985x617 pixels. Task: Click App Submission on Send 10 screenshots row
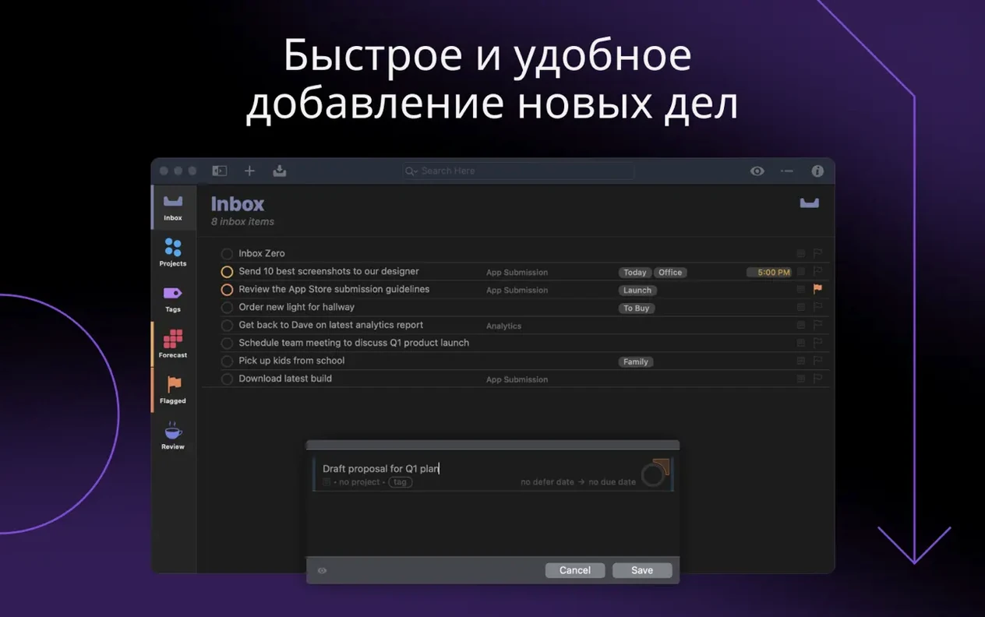tap(517, 273)
